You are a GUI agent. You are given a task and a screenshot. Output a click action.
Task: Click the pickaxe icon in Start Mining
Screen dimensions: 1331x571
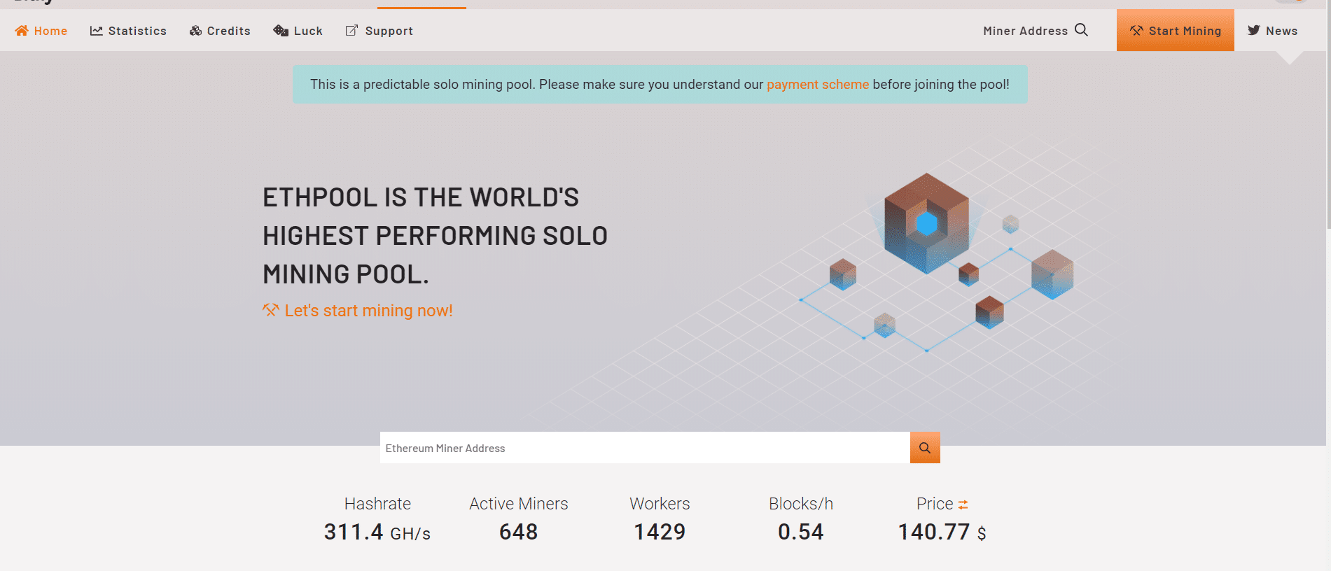coord(1136,31)
